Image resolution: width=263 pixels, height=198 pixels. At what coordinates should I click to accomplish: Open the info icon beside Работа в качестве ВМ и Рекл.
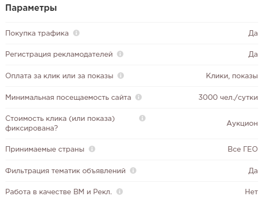120,192
